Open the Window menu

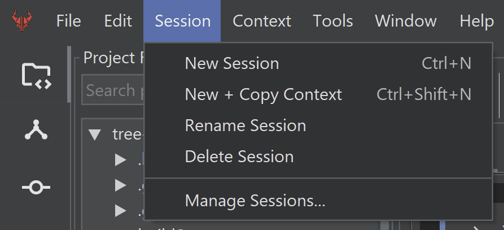click(405, 21)
